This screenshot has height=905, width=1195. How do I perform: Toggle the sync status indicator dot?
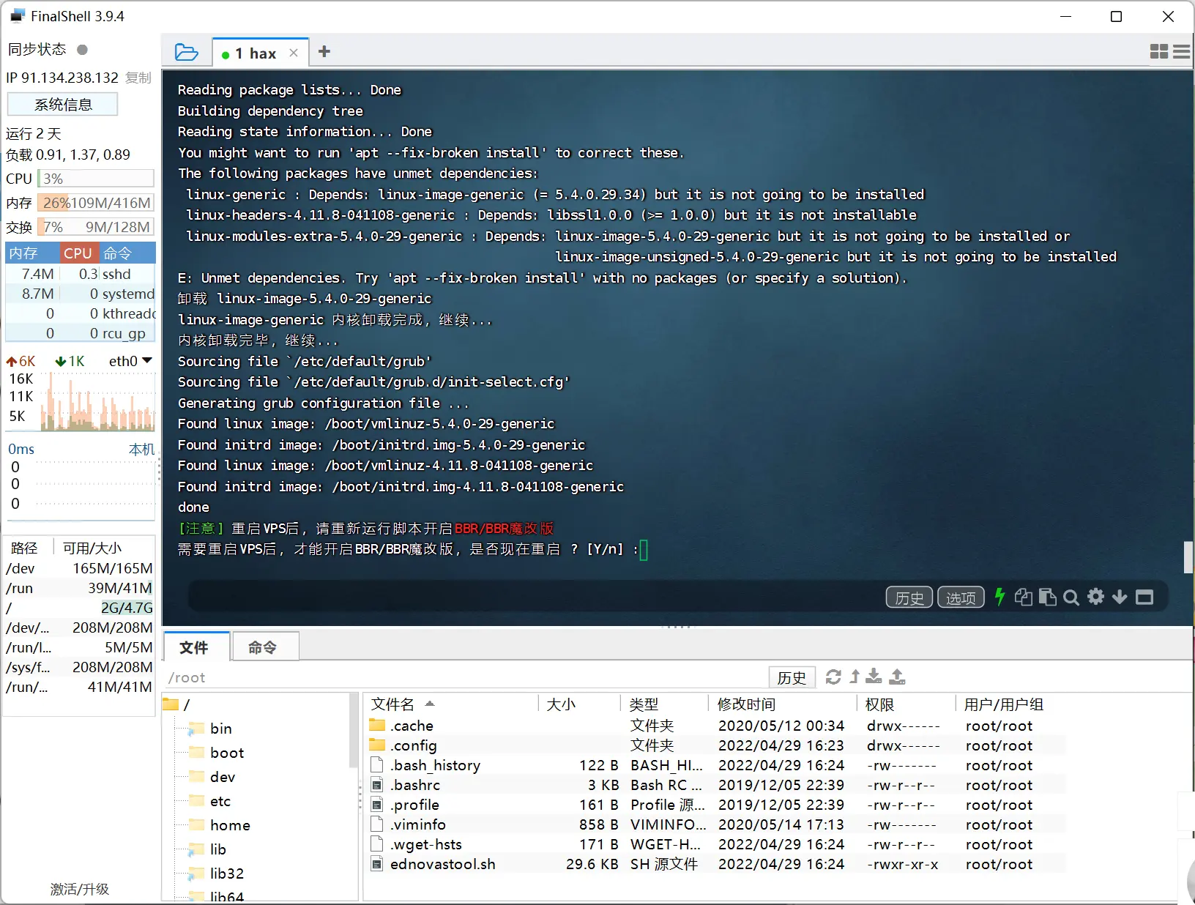pyautogui.click(x=83, y=50)
